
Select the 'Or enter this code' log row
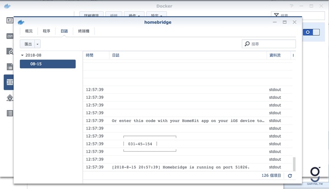point(188,121)
